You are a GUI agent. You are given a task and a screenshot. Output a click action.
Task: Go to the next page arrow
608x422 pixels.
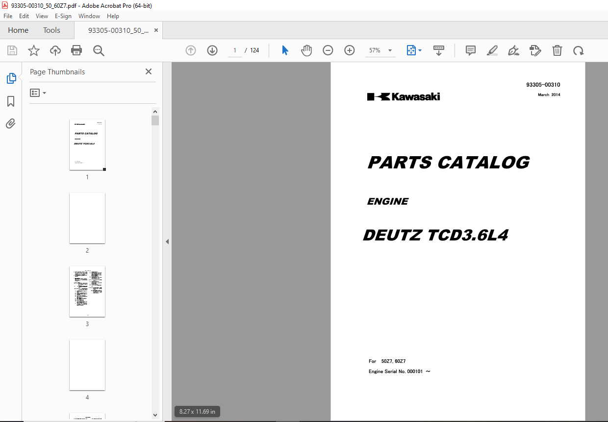[x=212, y=50]
